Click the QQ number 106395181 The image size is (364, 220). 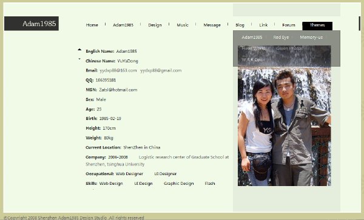[106, 80]
